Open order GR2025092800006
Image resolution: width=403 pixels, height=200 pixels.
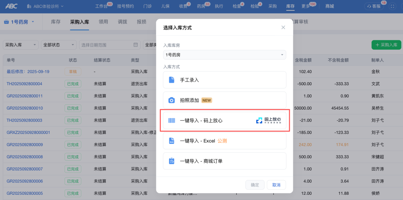coord(25,181)
